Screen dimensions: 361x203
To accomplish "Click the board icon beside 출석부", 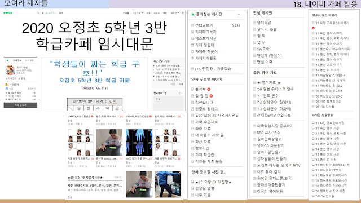I will click(193, 89).
